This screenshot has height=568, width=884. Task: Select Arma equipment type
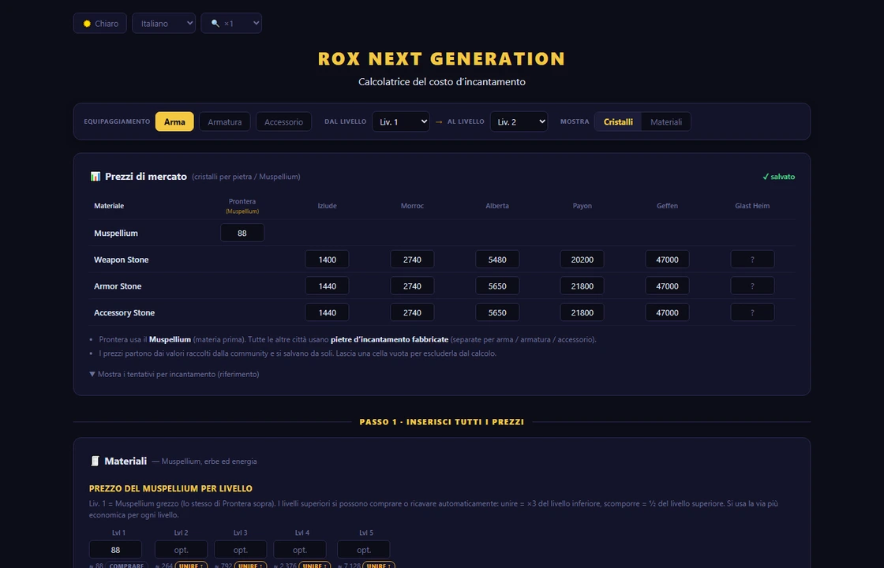(x=174, y=121)
